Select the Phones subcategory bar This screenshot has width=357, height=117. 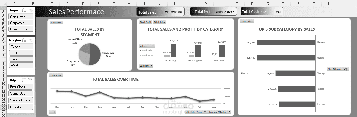[x=286, y=42]
